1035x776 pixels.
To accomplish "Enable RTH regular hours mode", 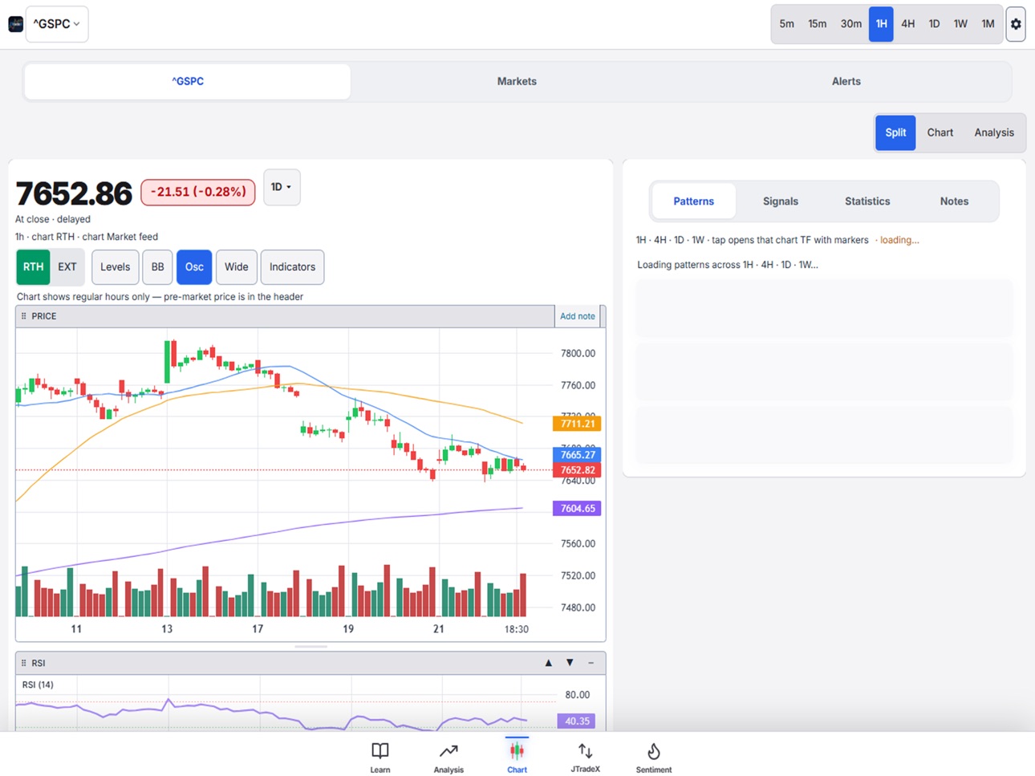I will tap(33, 267).
